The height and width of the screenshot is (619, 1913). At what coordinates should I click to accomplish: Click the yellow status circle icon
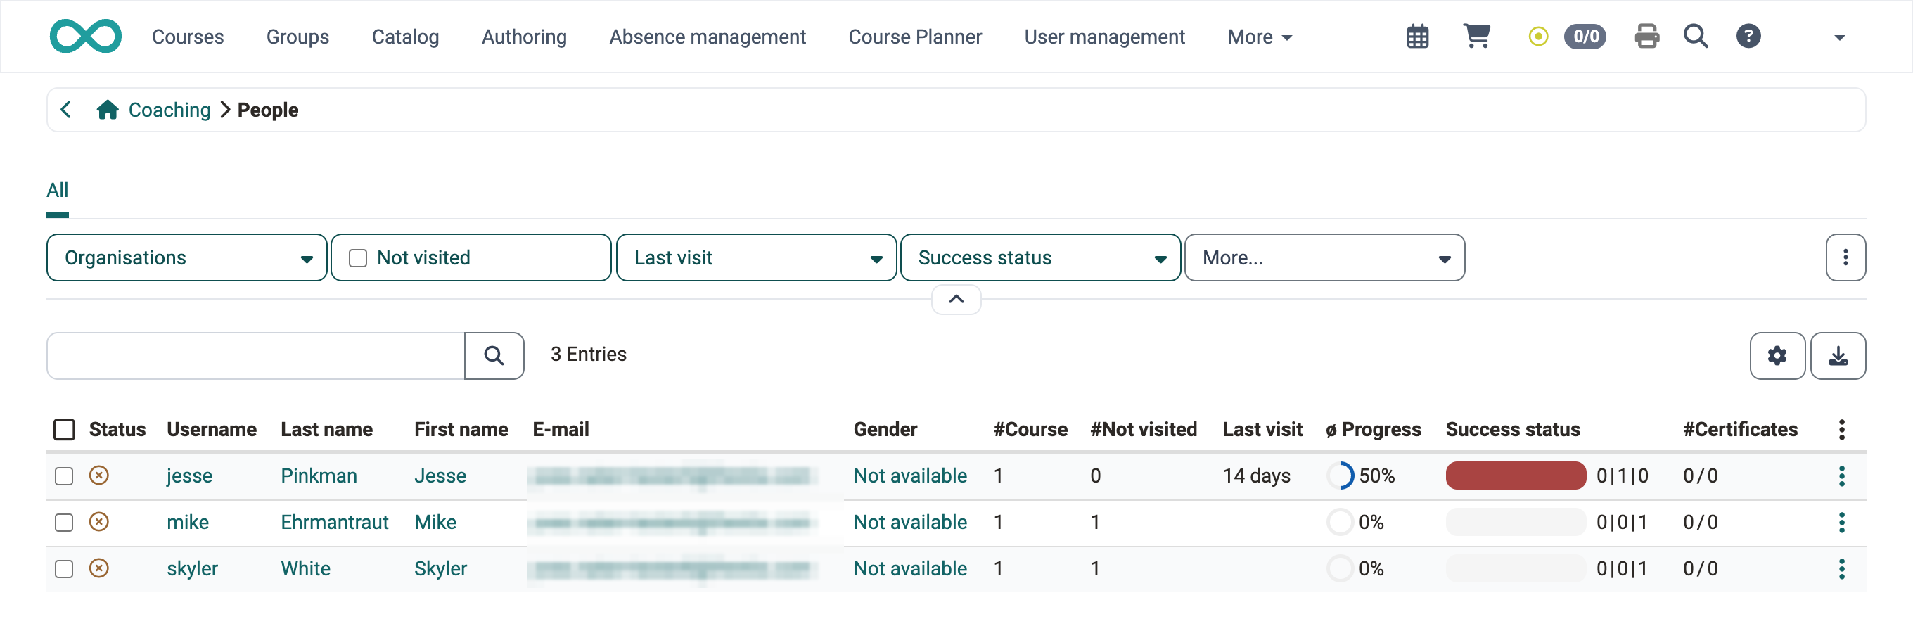tap(1538, 37)
